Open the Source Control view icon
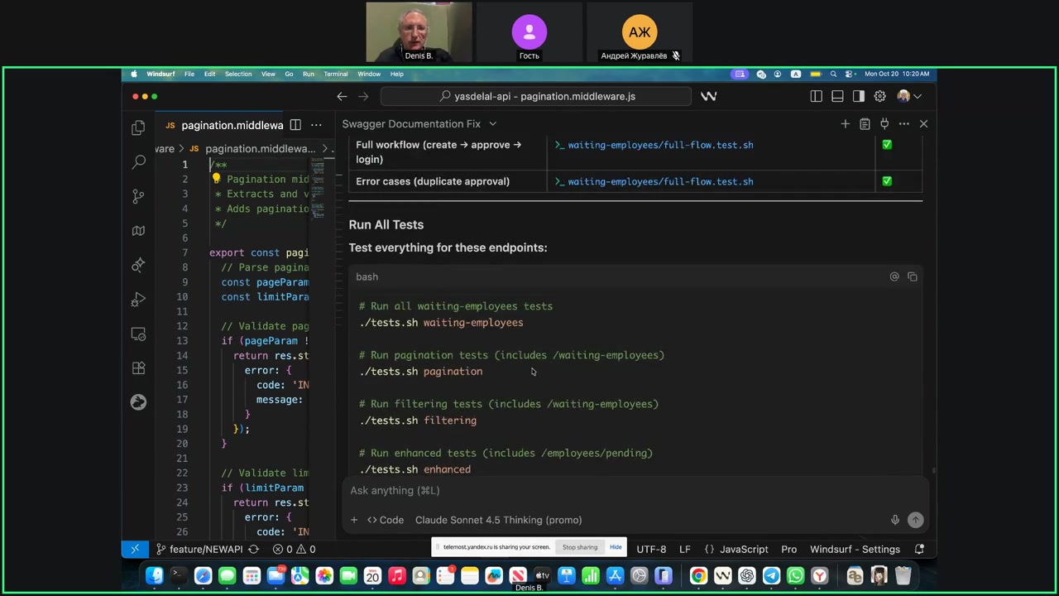The width and height of the screenshot is (1059, 596). coord(138,196)
